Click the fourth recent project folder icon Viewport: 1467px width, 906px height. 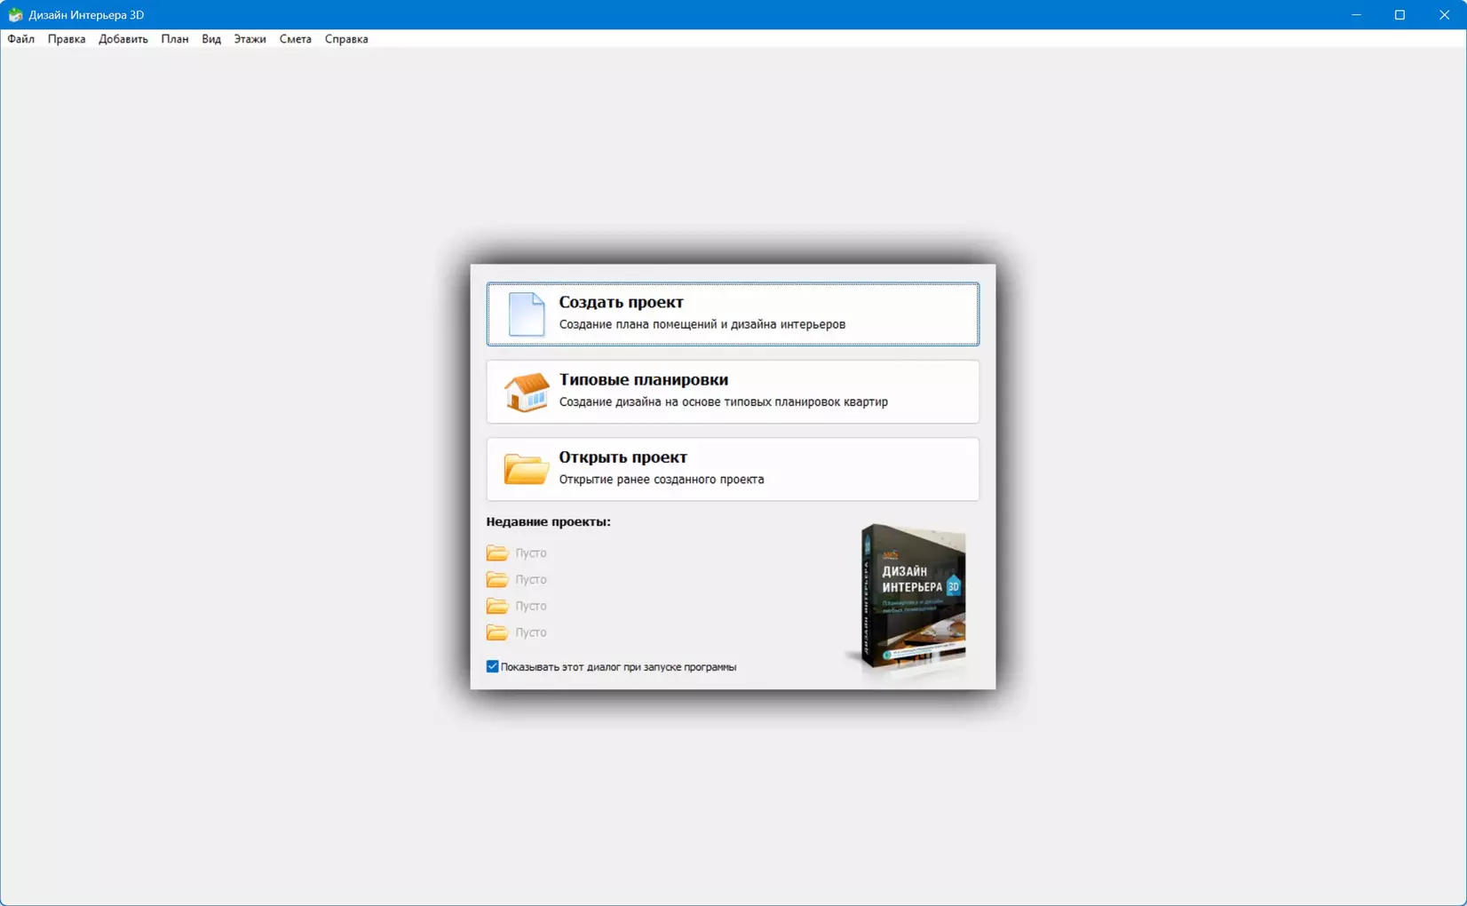tap(497, 632)
